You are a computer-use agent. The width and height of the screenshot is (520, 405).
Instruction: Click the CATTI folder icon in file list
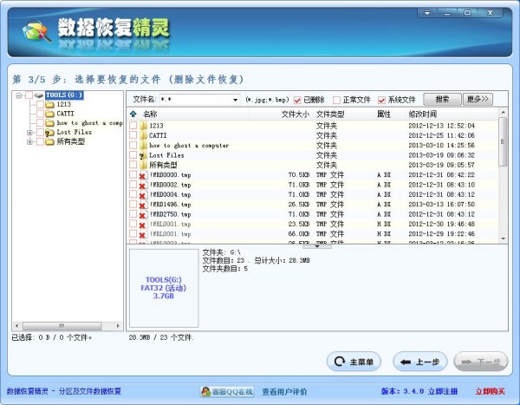point(143,135)
